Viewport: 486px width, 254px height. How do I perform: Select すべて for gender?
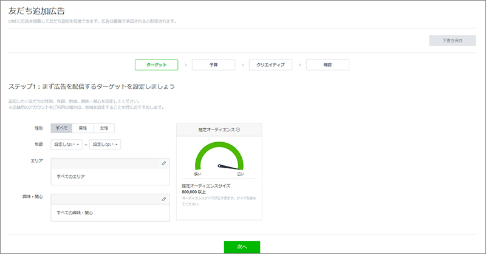pos(61,128)
